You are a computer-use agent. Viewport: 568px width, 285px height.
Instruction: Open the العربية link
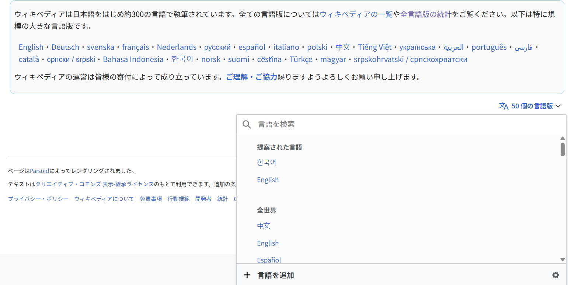pyautogui.click(x=453, y=47)
